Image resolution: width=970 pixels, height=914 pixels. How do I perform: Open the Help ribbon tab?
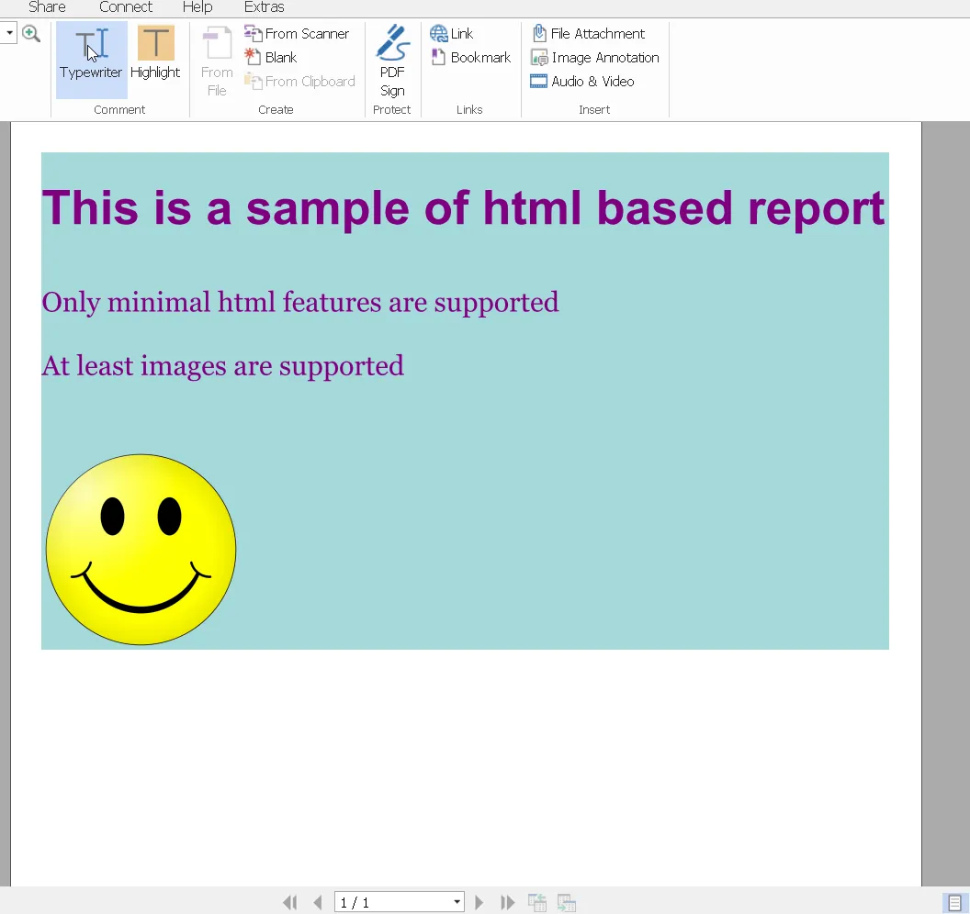197,7
